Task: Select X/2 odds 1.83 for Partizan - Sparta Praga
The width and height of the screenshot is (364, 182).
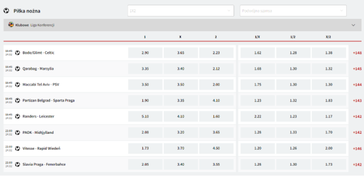Action: coord(329,101)
